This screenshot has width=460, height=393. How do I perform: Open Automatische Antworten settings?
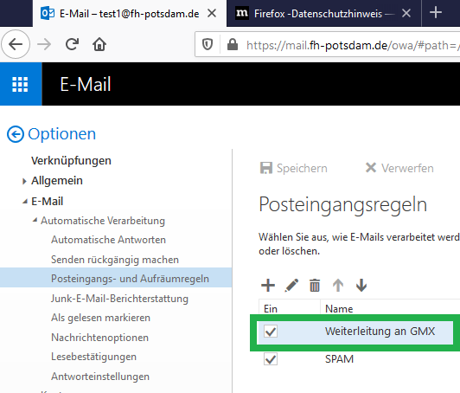[x=108, y=240]
